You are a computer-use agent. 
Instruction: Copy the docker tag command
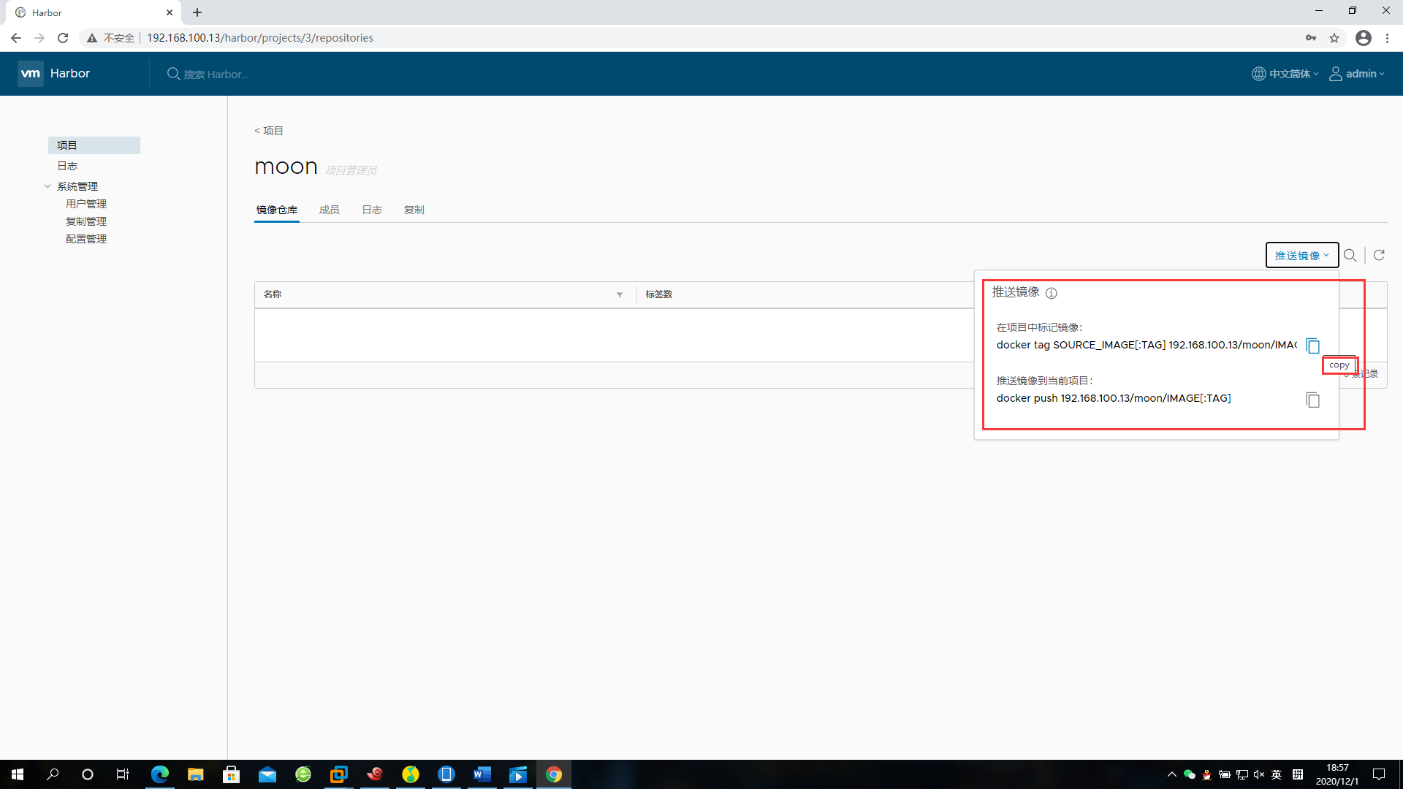(x=1312, y=346)
